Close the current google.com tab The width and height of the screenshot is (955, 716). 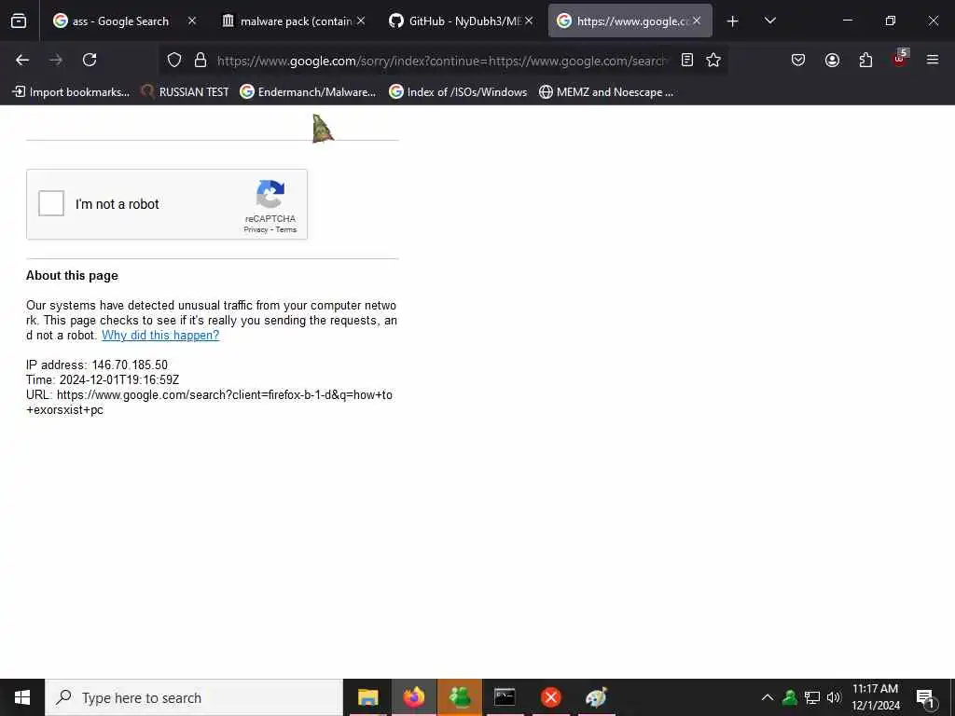click(697, 21)
